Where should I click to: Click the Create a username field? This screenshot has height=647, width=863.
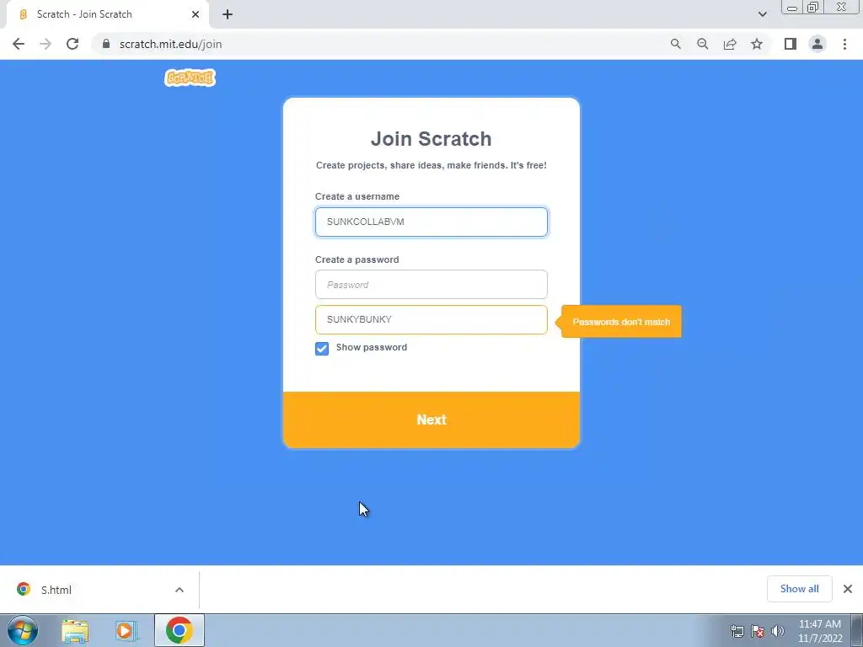pyautogui.click(x=431, y=222)
